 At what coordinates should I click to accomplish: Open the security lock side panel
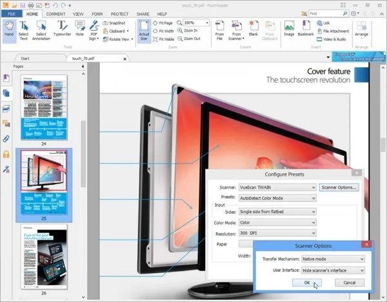6,154
